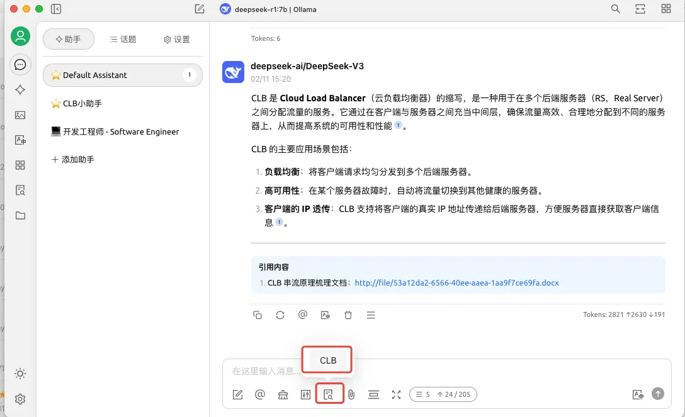This screenshot has height=417, width=685.
Task: Toggle the light/dark theme sun icon
Action: coord(20,374)
